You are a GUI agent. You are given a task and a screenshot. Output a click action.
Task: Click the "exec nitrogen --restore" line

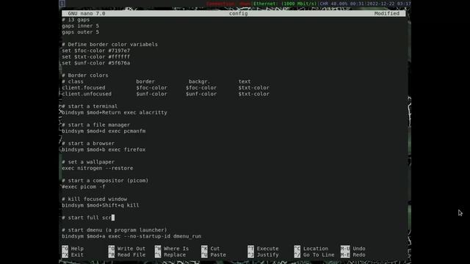(98, 169)
